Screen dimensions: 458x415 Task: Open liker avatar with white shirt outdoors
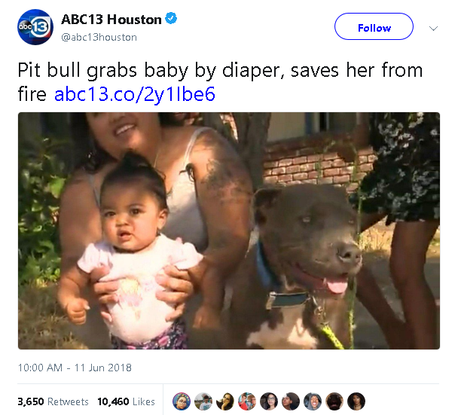(x=203, y=401)
